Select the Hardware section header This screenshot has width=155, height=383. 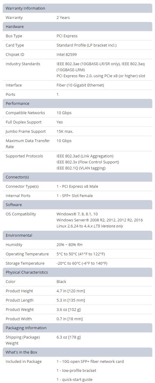[77, 26]
